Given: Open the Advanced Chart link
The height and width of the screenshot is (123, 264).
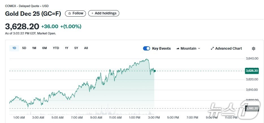Looking at the screenshot, I should pos(228,49).
